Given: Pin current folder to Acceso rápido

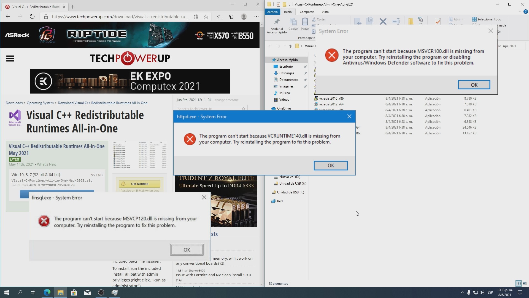Looking at the screenshot, I should 277,25.
